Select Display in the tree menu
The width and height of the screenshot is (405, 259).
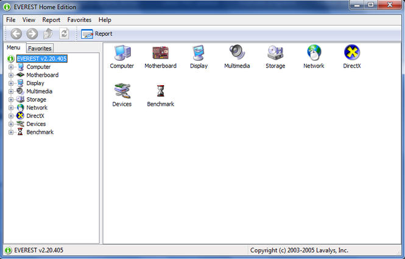tap(35, 83)
